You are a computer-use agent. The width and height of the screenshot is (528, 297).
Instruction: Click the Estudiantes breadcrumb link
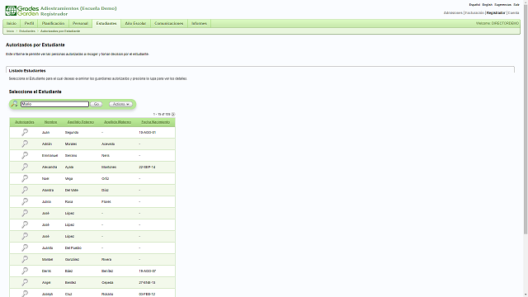click(x=27, y=31)
